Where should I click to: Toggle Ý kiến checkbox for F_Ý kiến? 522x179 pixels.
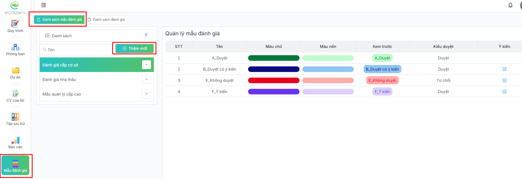504,92
